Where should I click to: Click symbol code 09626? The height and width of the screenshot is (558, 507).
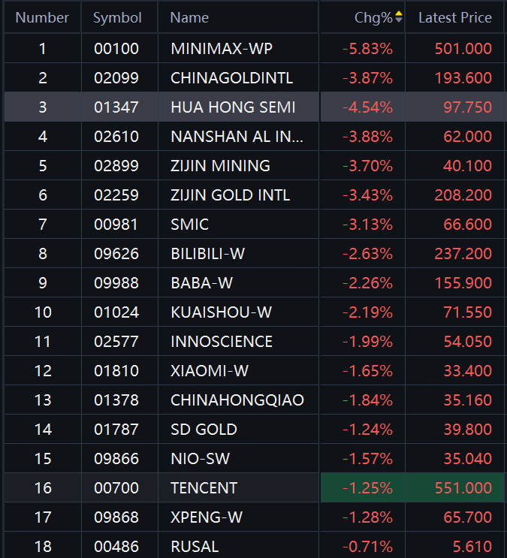pos(116,254)
